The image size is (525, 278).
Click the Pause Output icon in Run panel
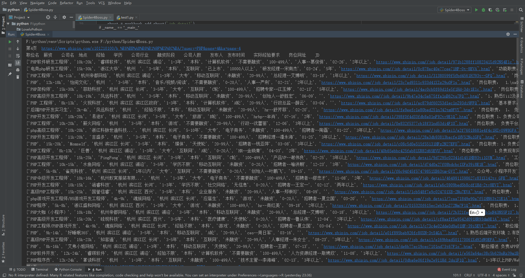tap(10, 56)
